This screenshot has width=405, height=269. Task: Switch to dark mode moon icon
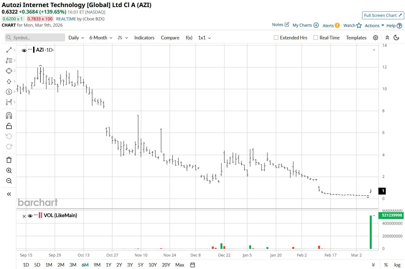(x=396, y=38)
